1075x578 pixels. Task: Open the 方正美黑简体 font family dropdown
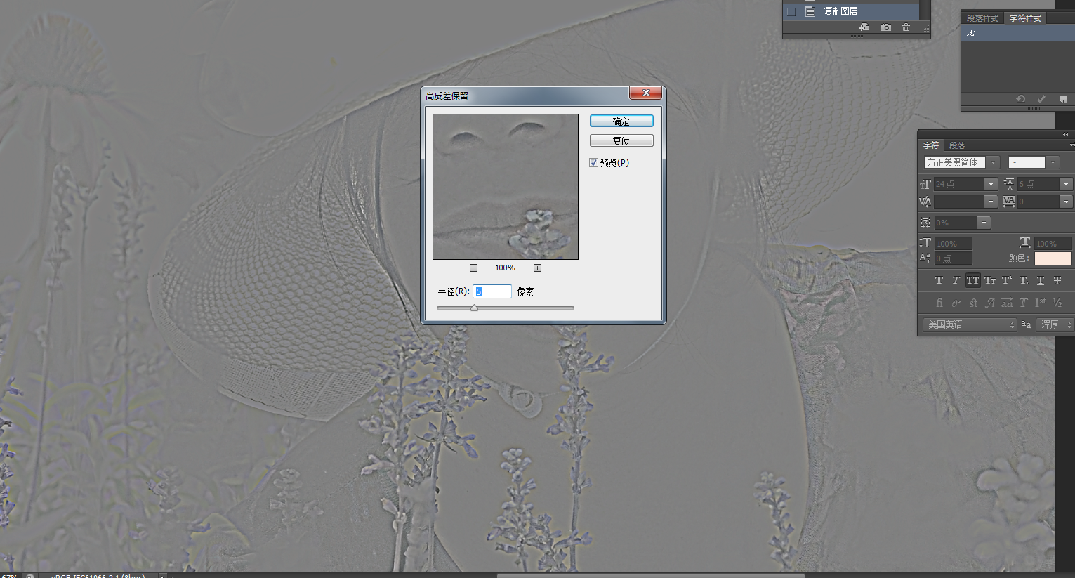pyautogui.click(x=993, y=162)
